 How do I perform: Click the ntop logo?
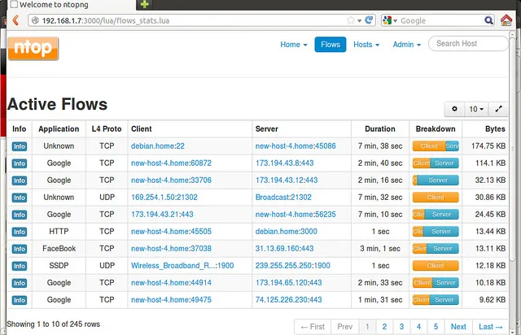coord(35,48)
